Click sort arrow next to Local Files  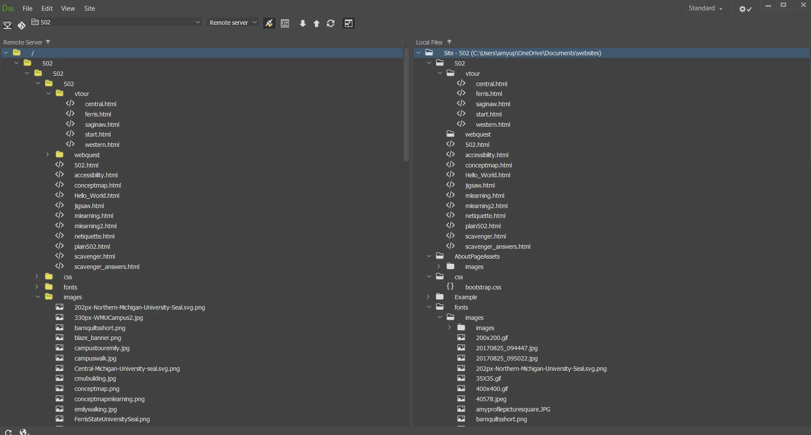449,42
